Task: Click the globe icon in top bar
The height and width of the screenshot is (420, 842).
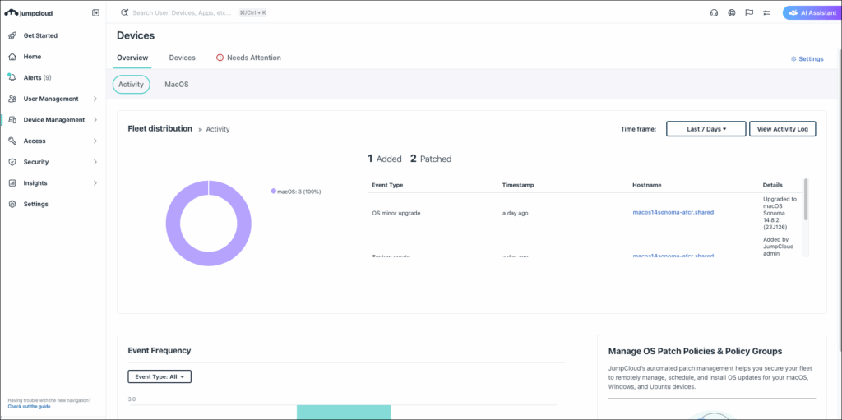Action: tap(731, 13)
